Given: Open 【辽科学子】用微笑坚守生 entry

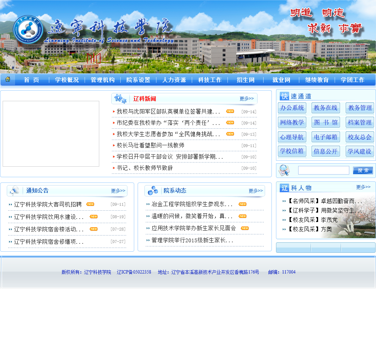Looking at the screenshot, I should coord(324,210).
